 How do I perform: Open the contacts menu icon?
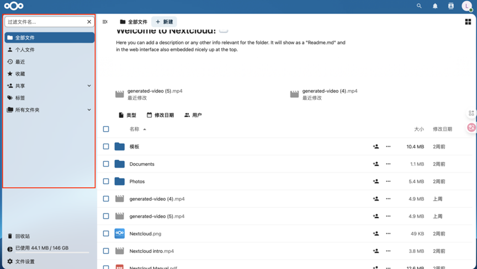451,6
